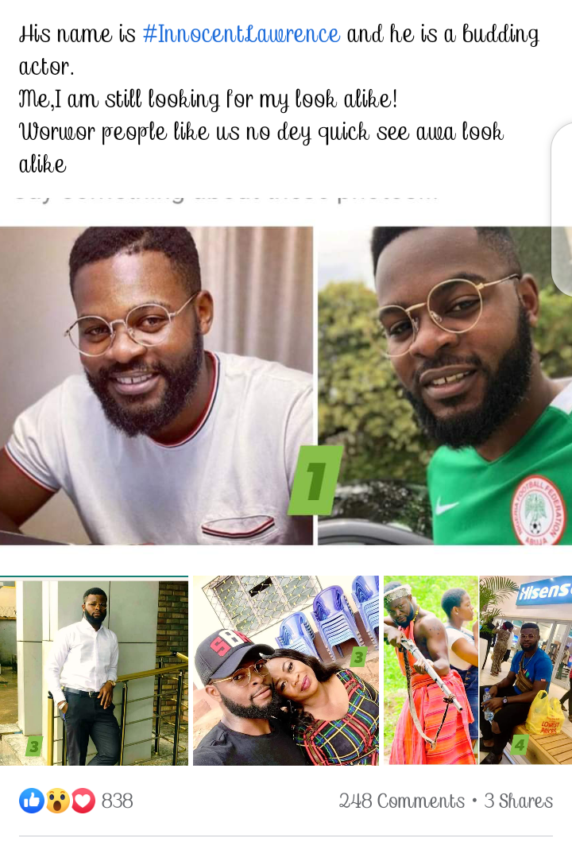
Task: Click the green 3 badge on selfie photo
Action: 358,656
